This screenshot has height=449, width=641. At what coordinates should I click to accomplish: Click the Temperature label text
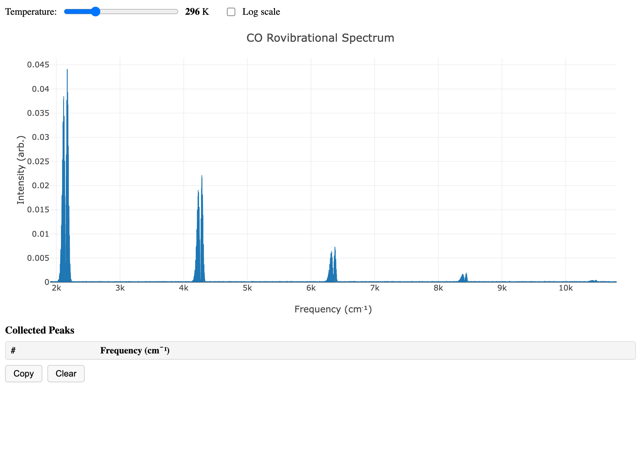31,12
